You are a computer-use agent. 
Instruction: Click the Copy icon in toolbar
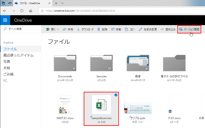coord(127,29)
